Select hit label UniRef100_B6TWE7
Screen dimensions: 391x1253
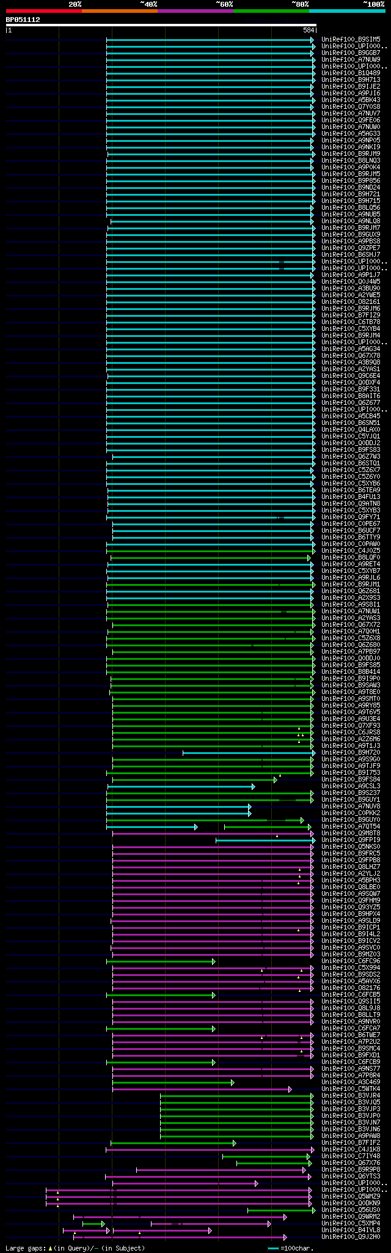tap(351, 1035)
